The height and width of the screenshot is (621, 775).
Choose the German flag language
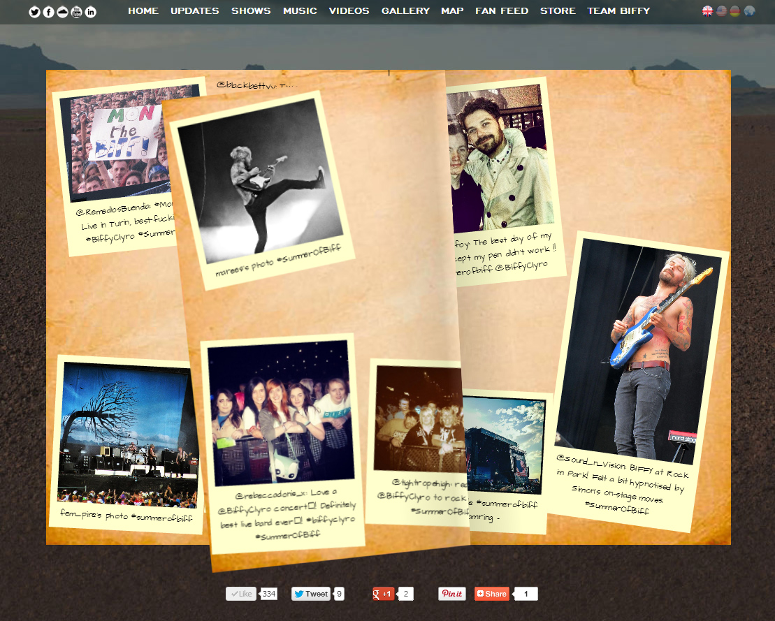click(x=735, y=11)
